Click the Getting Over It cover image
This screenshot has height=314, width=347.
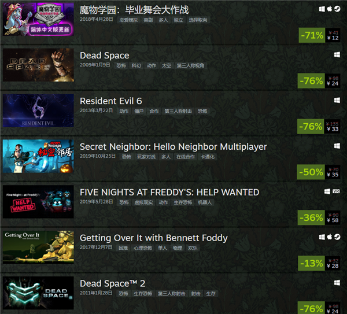[38, 247]
